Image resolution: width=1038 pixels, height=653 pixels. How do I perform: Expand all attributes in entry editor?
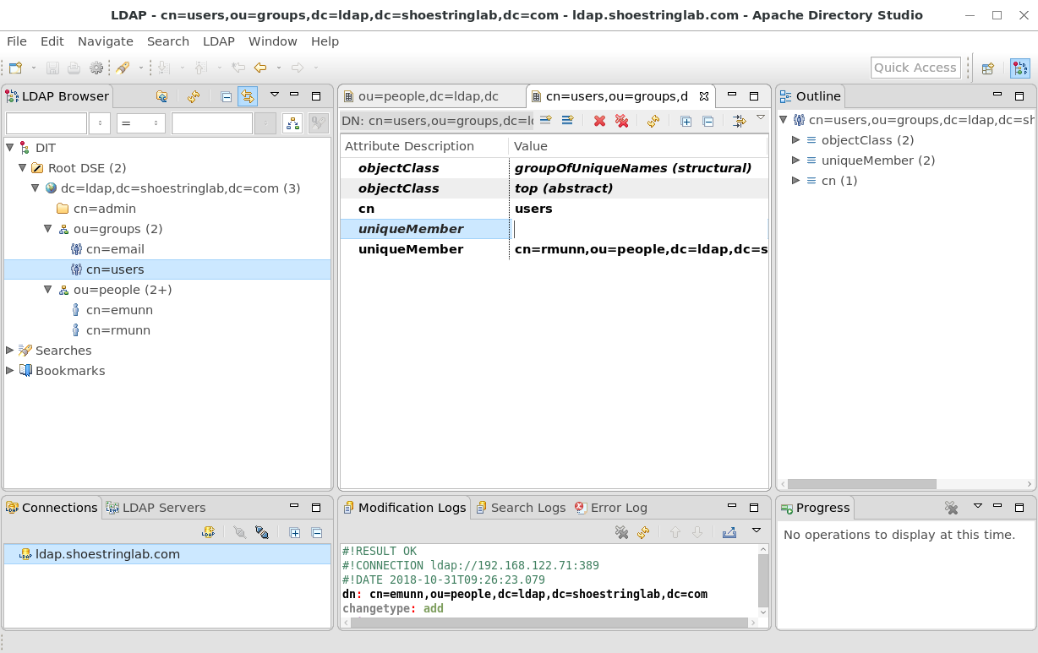[686, 121]
